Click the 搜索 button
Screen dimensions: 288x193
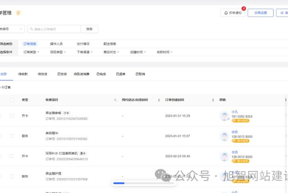point(89,29)
